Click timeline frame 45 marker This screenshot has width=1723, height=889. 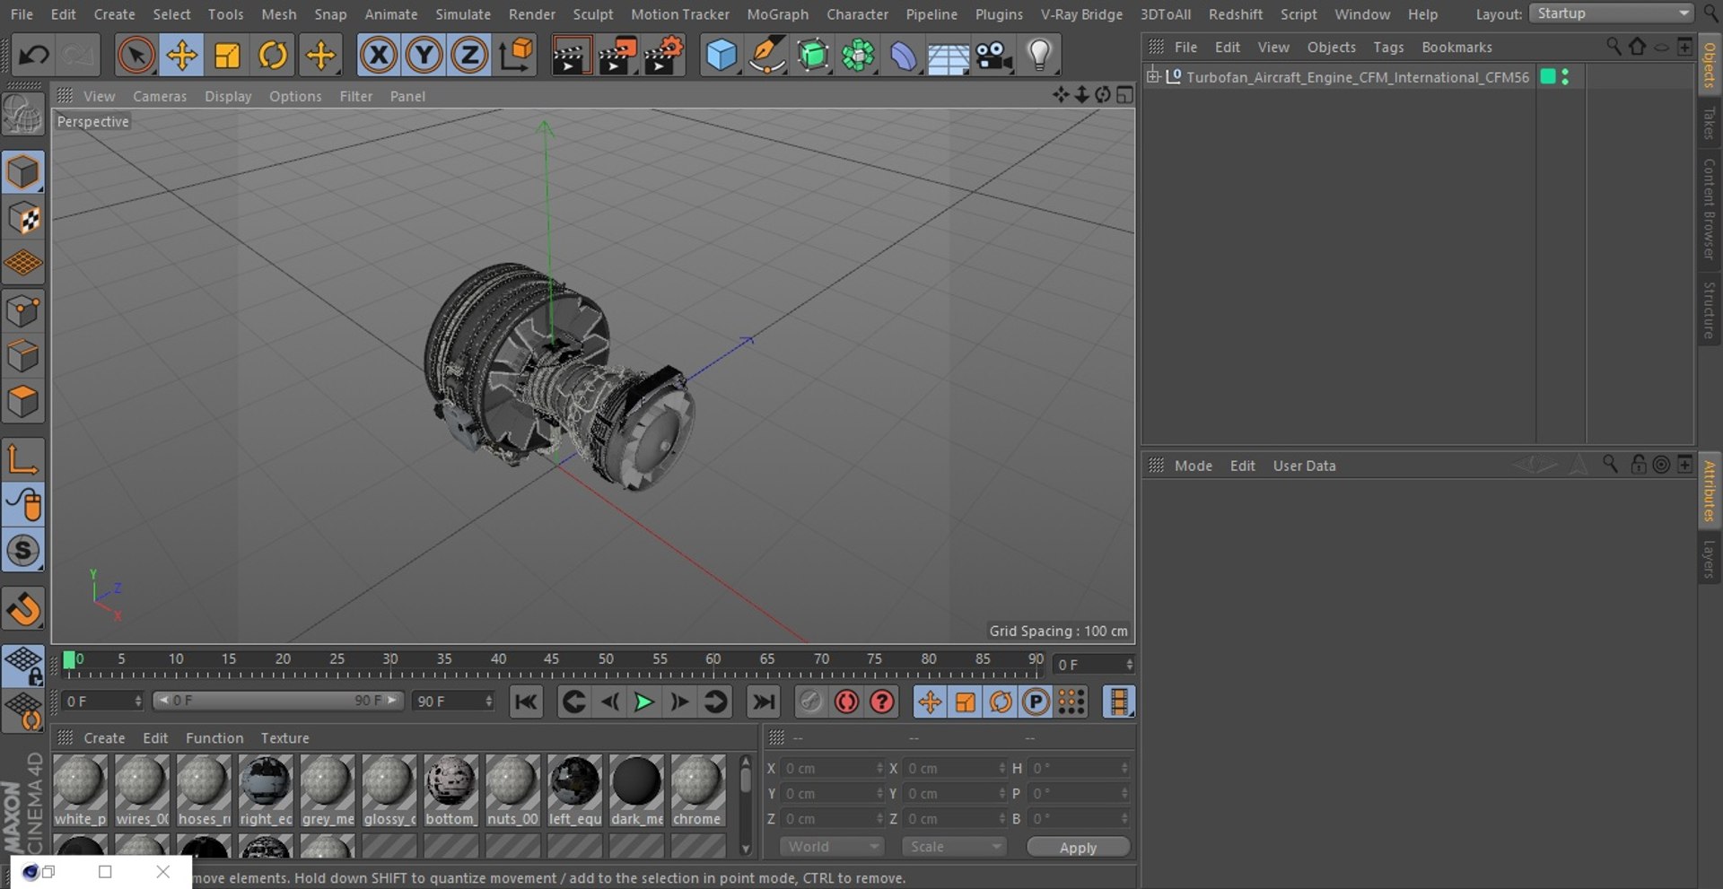[551, 659]
